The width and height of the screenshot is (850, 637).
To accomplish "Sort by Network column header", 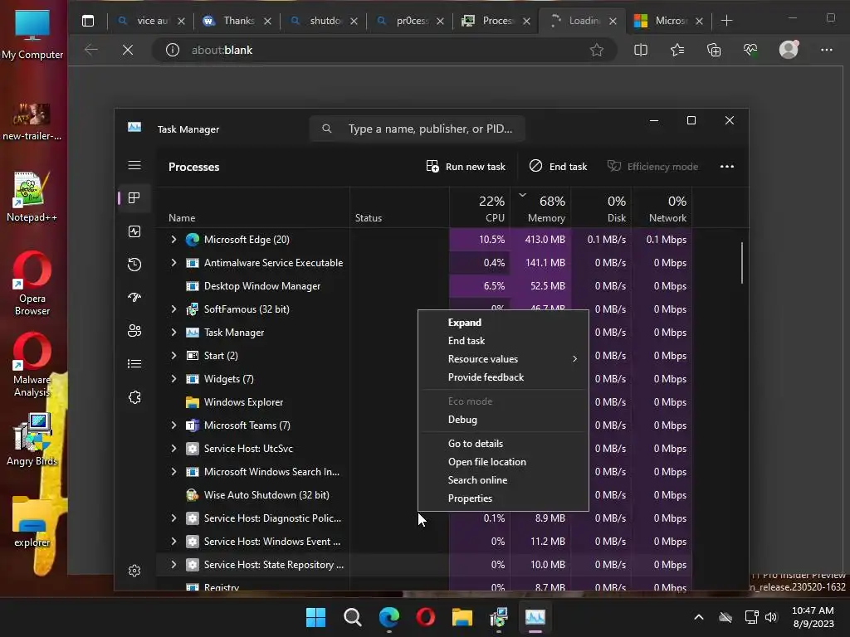I will click(x=662, y=208).
